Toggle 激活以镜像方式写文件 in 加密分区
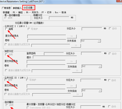The image size is (122, 109). click(x=6, y=70)
